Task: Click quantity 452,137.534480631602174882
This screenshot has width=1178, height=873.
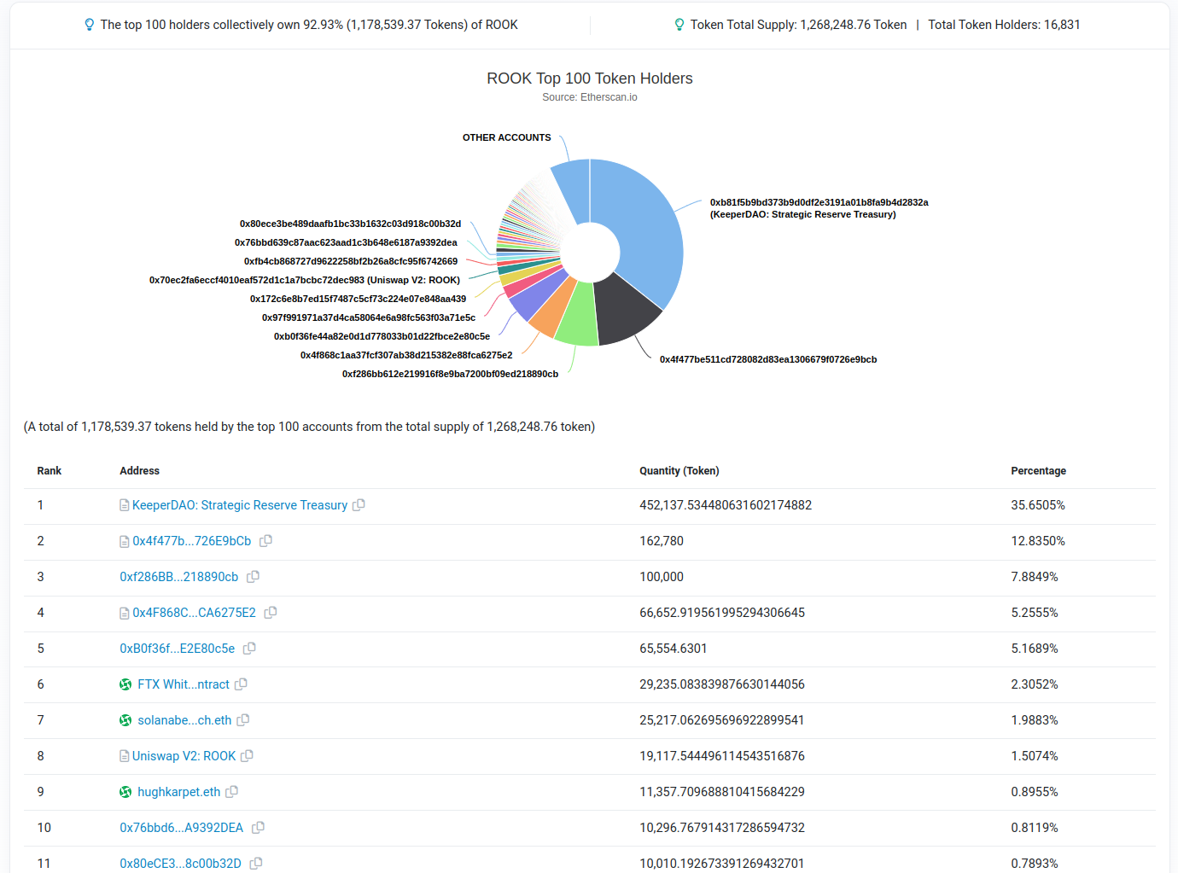Action: click(726, 505)
